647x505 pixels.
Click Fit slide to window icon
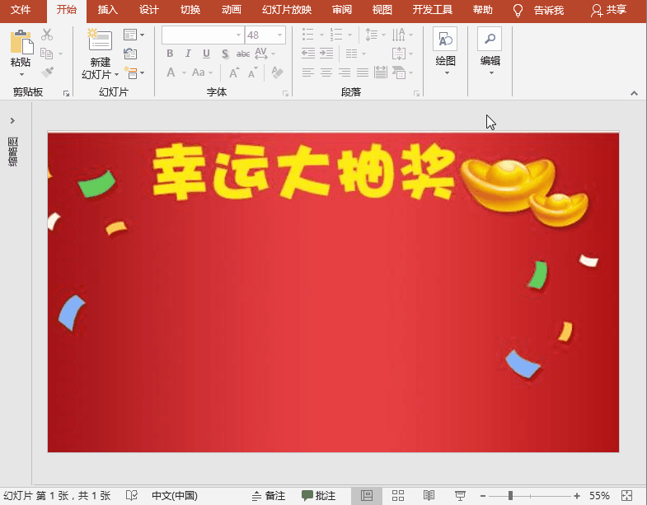(626, 495)
